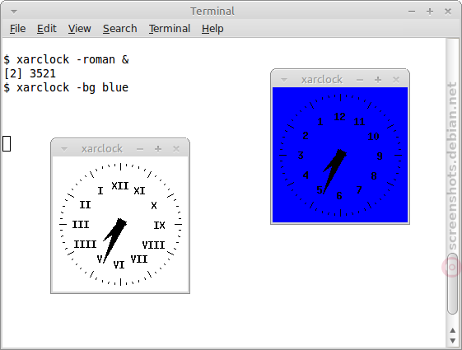Open the File menu

tap(17, 29)
